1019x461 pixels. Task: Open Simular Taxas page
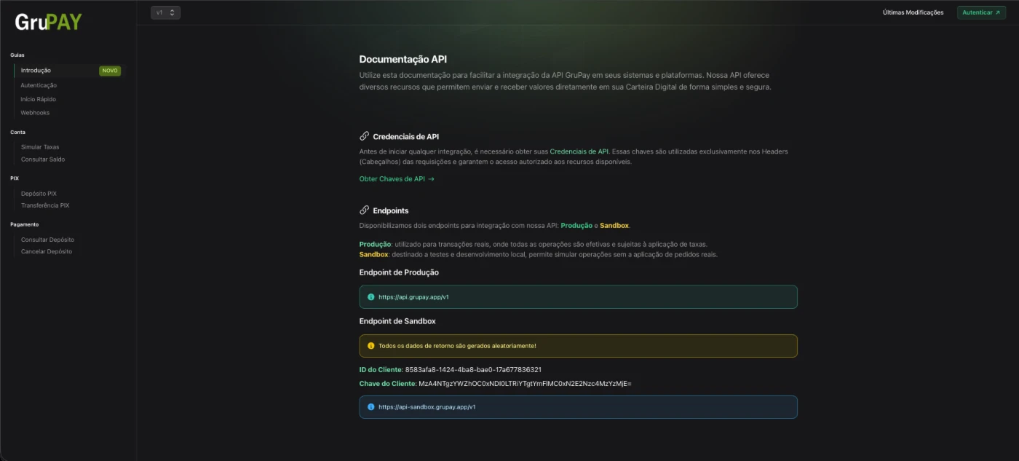point(40,147)
